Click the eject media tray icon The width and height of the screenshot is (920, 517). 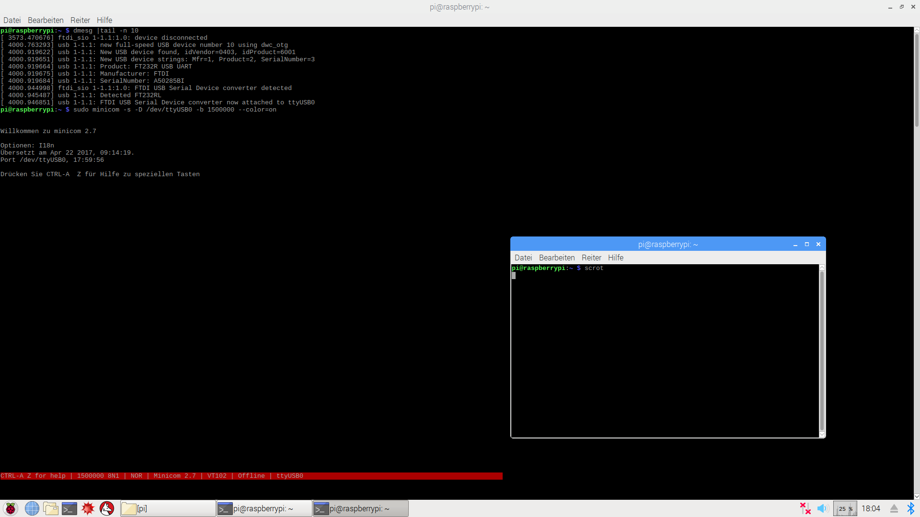[x=894, y=508]
